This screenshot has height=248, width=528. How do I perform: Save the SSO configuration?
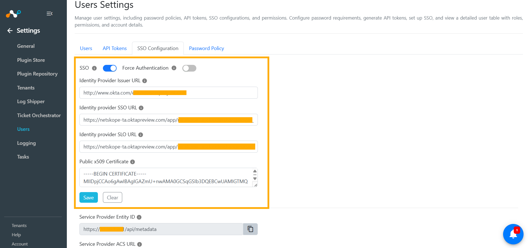[x=89, y=197]
